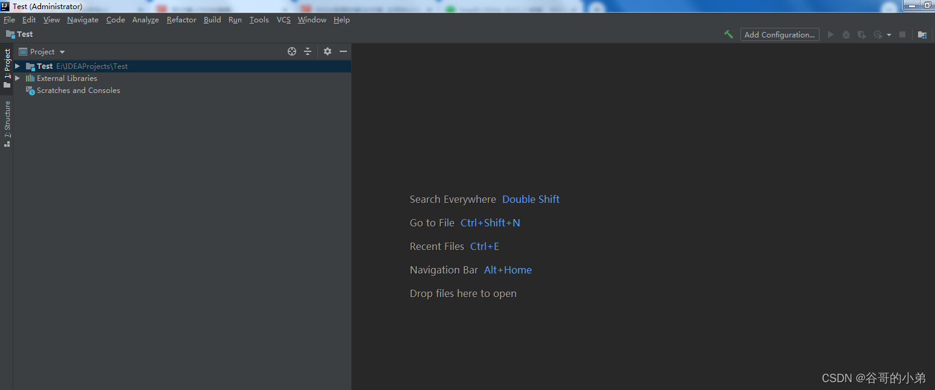Open the File menu
The height and width of the screenshot is (390, 935).
point(9,20)
